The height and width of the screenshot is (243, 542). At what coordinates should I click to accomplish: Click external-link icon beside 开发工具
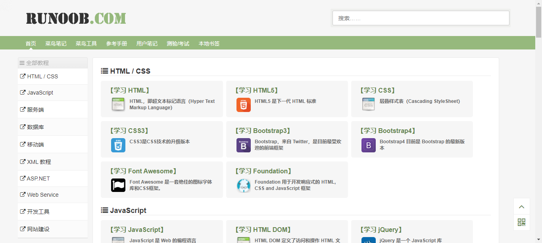coord(23,212)
